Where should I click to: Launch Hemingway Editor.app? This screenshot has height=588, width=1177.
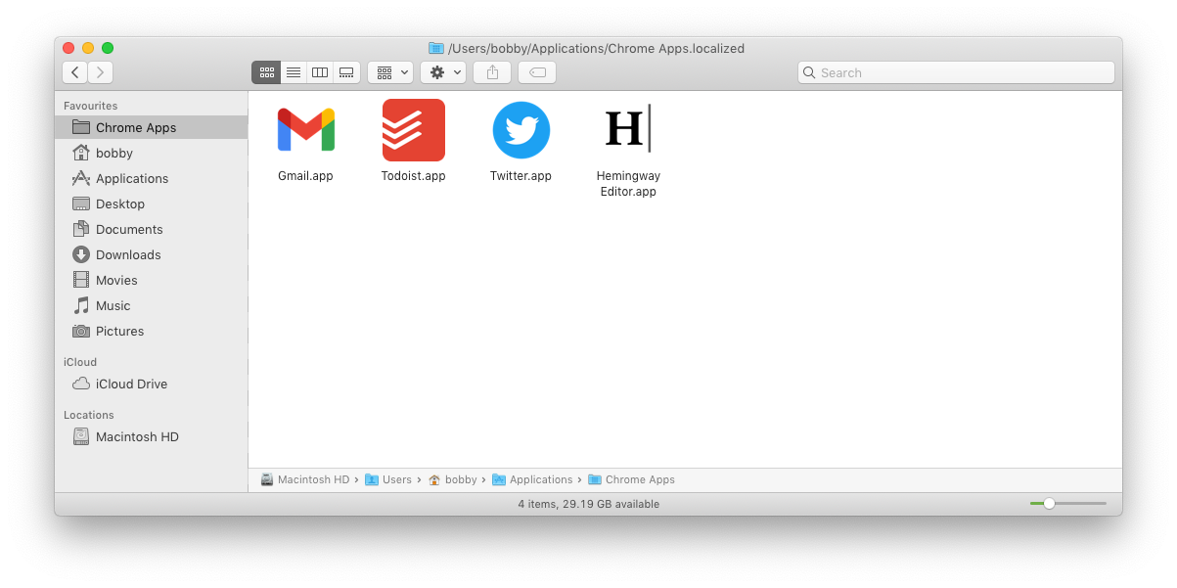[627, 130]
